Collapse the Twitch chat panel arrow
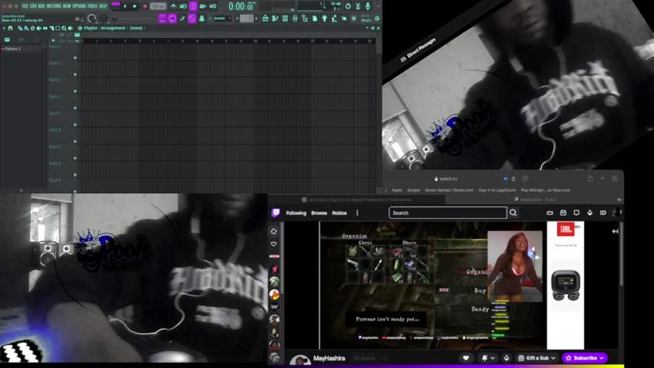Image resolution: width=654 pixels, height=368 pixels. [x=615, y=231]
